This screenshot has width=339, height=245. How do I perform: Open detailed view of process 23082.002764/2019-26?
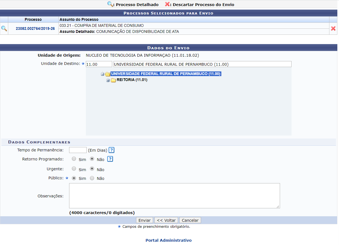4,28
